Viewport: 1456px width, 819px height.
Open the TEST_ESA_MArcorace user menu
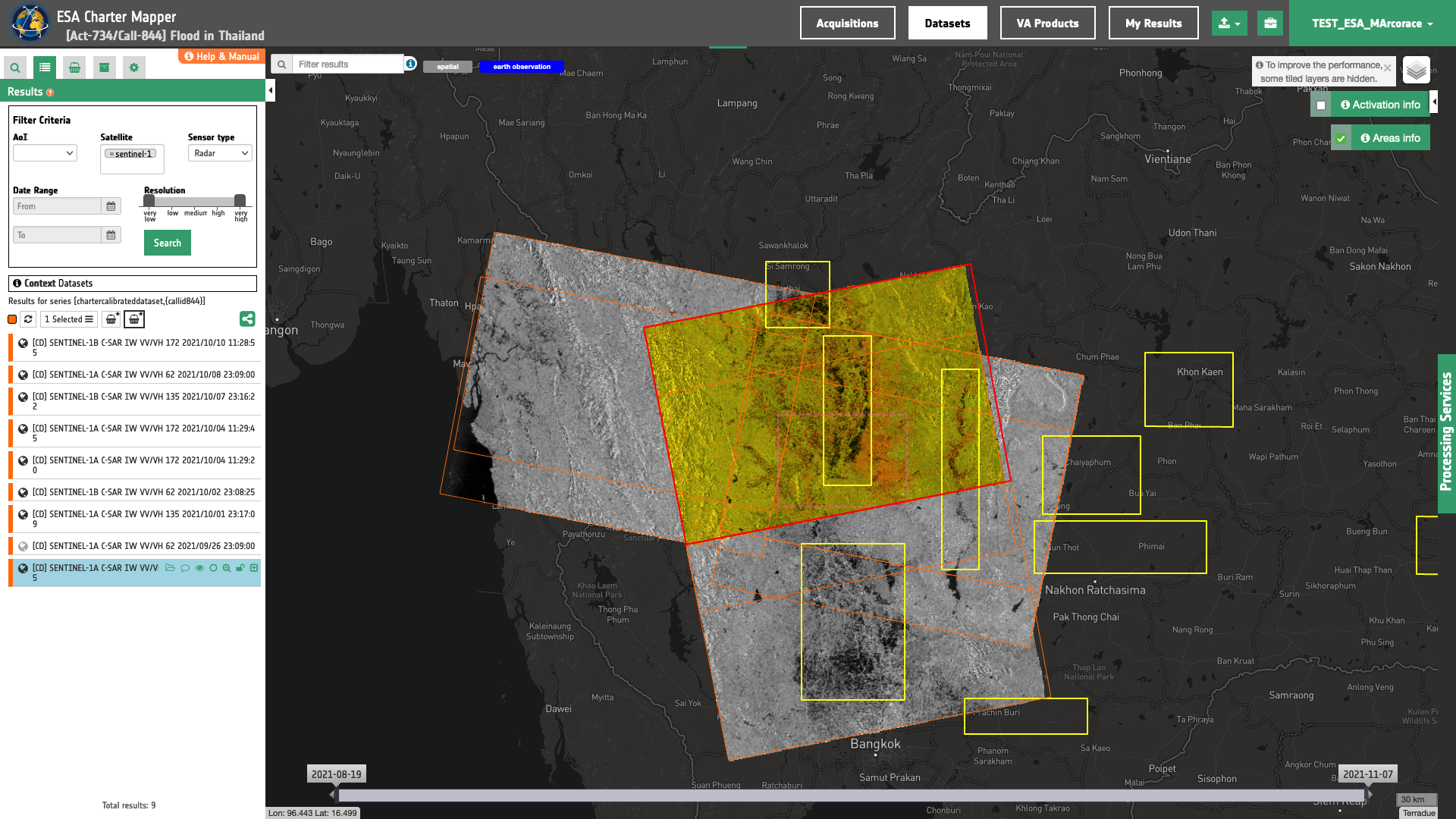[x=1373, y=24]
